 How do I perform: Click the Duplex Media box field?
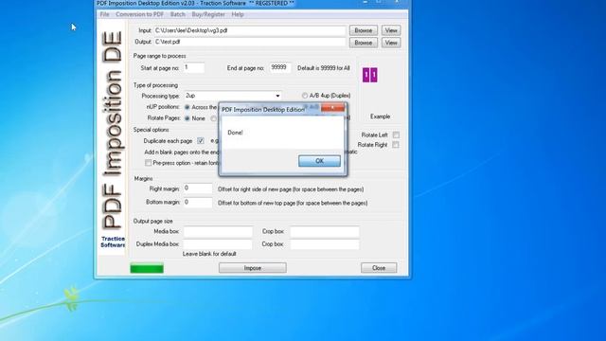pos(218,244)
